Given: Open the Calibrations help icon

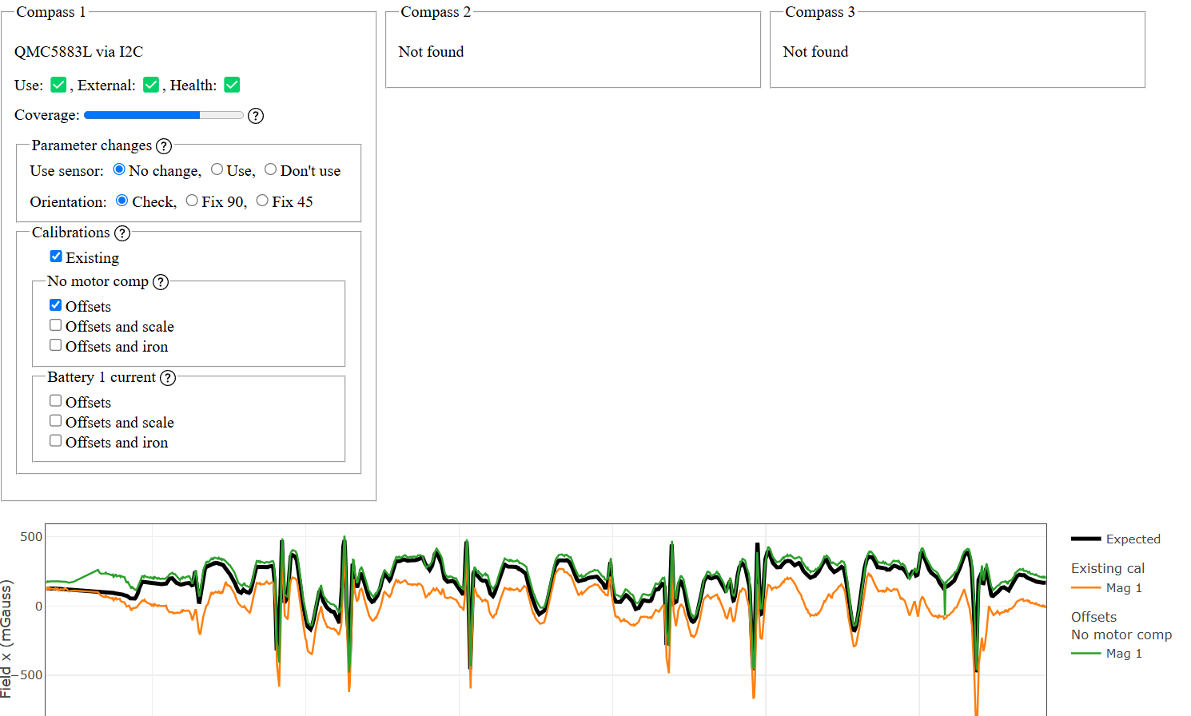Looking at the screenshot, I should pos(122,233).
